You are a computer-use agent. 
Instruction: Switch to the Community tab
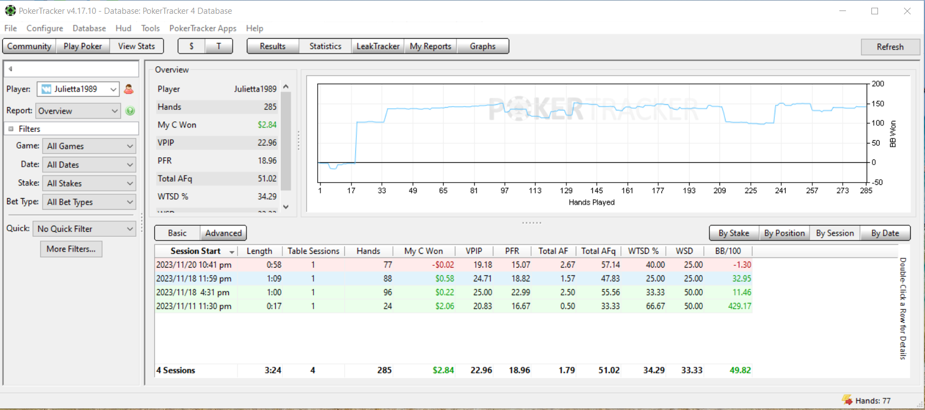tap(29, 46)
